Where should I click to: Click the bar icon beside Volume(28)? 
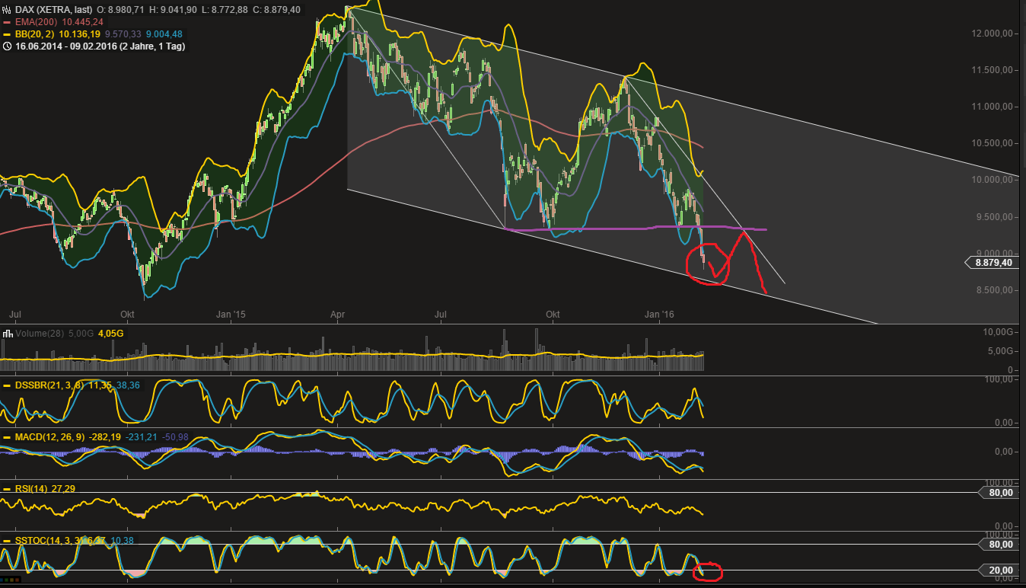[x=7, y=333]
